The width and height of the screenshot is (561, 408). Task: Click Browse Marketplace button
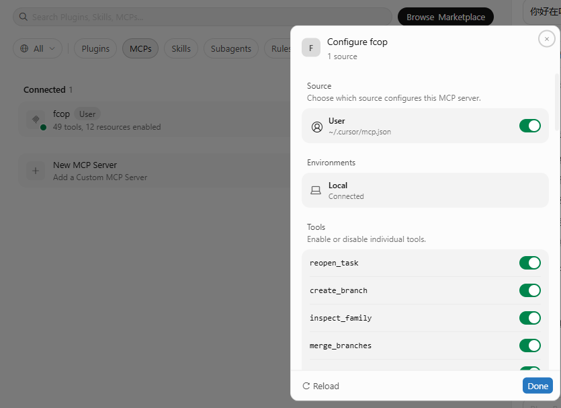pos(445,17)
